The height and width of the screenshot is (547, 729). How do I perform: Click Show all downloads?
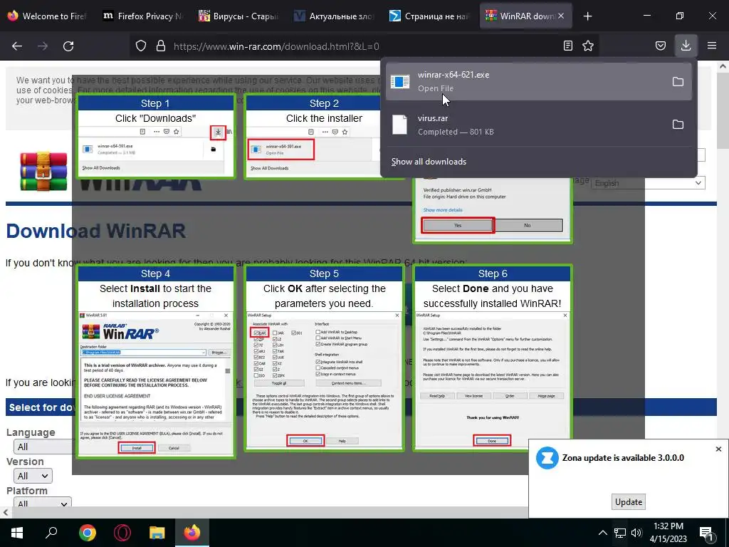pyautogui.click(x=429, y=162)
